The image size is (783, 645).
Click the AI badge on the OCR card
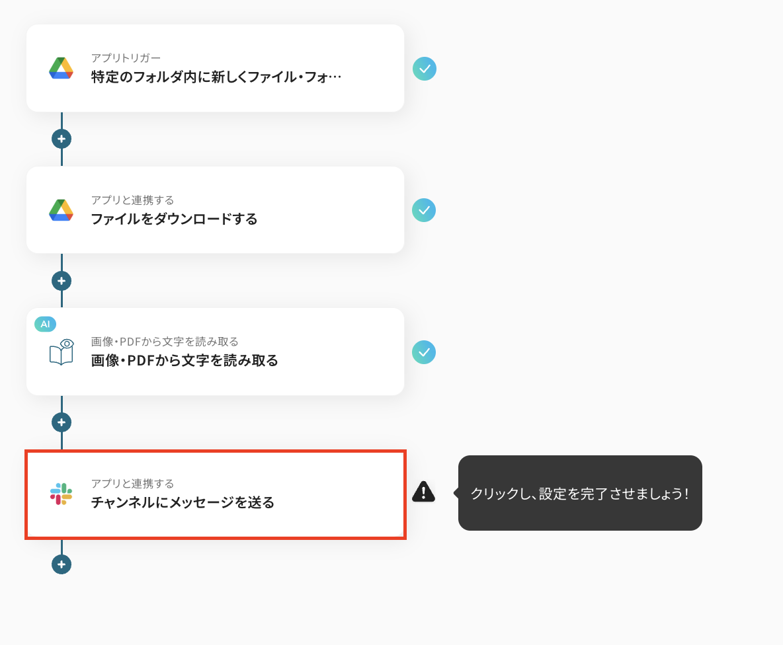(46, 324)
